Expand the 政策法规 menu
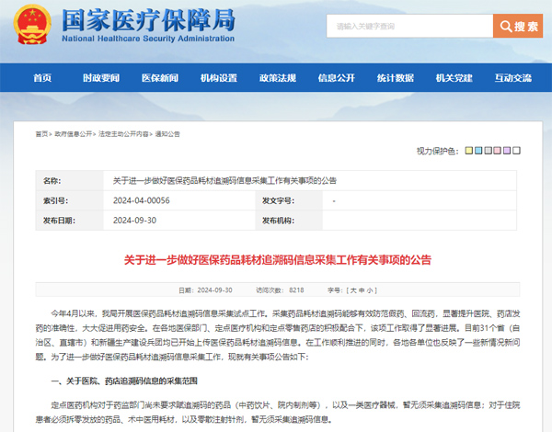The height and width of the screenshot is (432, 552). 277,77
